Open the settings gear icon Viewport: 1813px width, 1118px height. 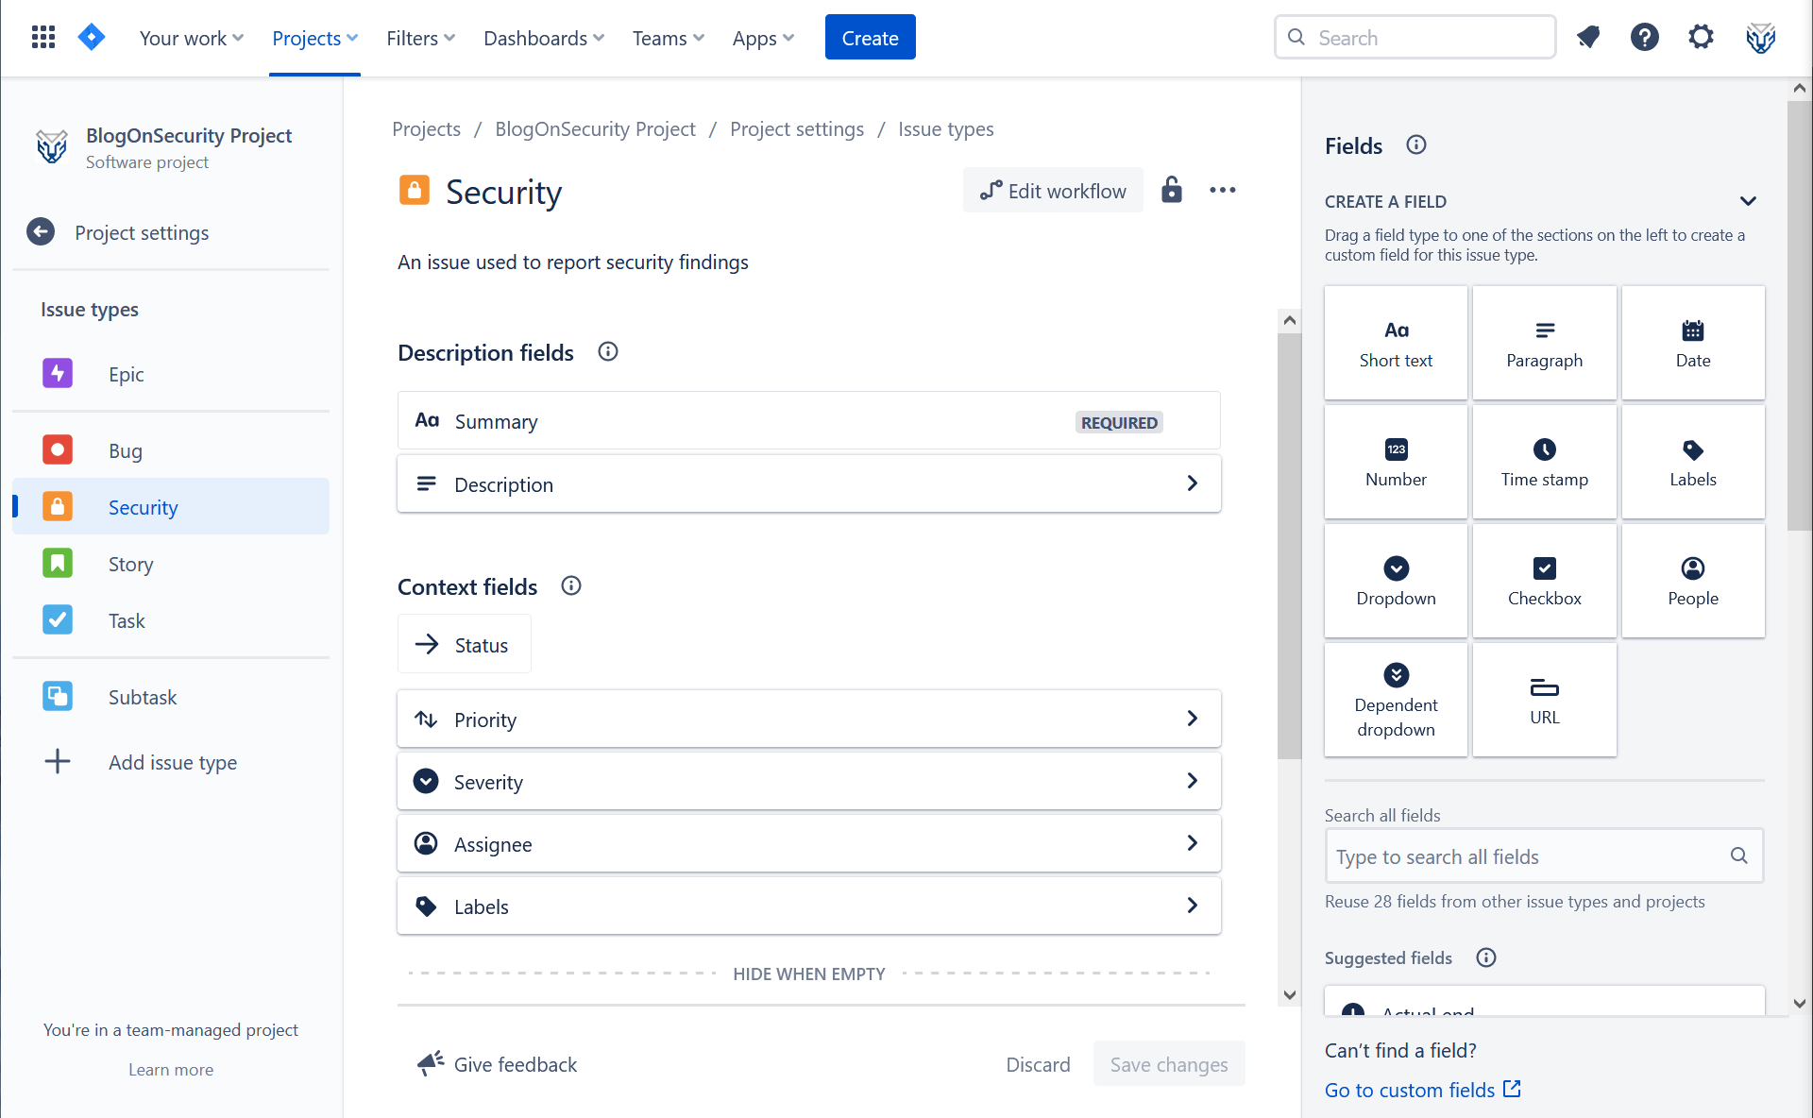pos(1701,37)
